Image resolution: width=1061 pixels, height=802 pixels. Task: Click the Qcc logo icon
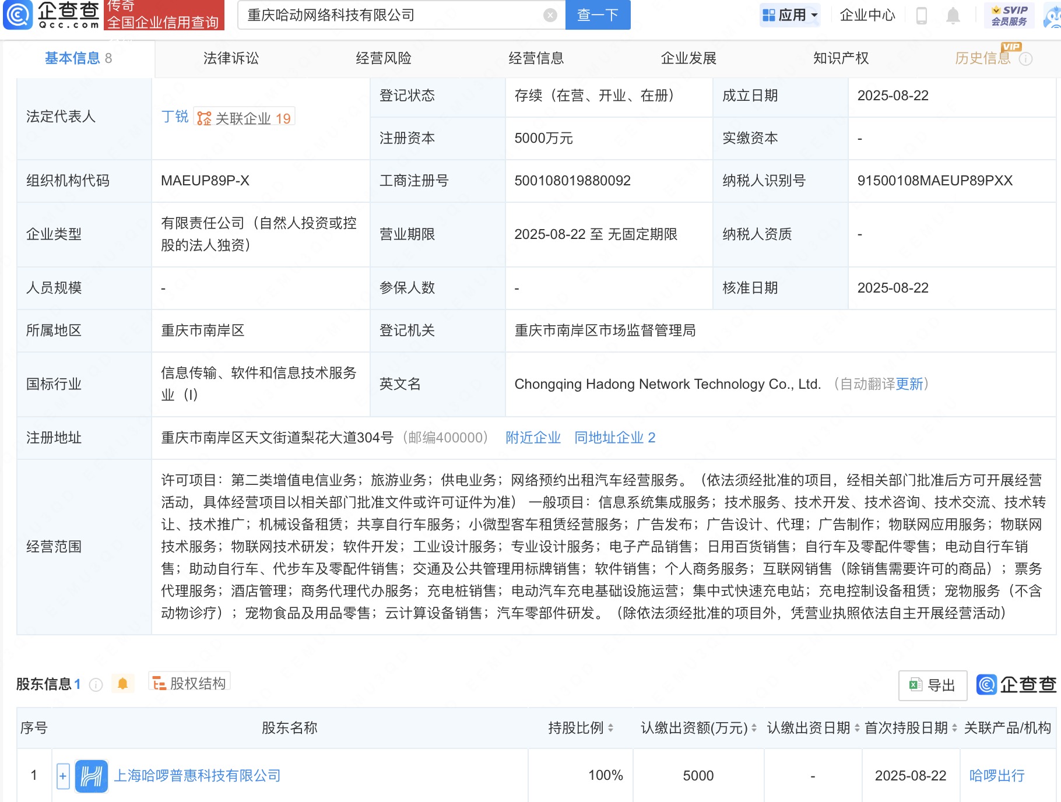click(18, 15)
